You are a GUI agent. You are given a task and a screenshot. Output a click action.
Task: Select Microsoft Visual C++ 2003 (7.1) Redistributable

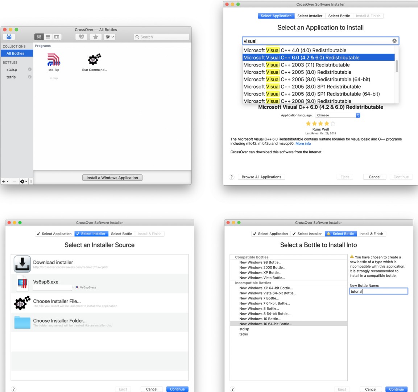319,65
